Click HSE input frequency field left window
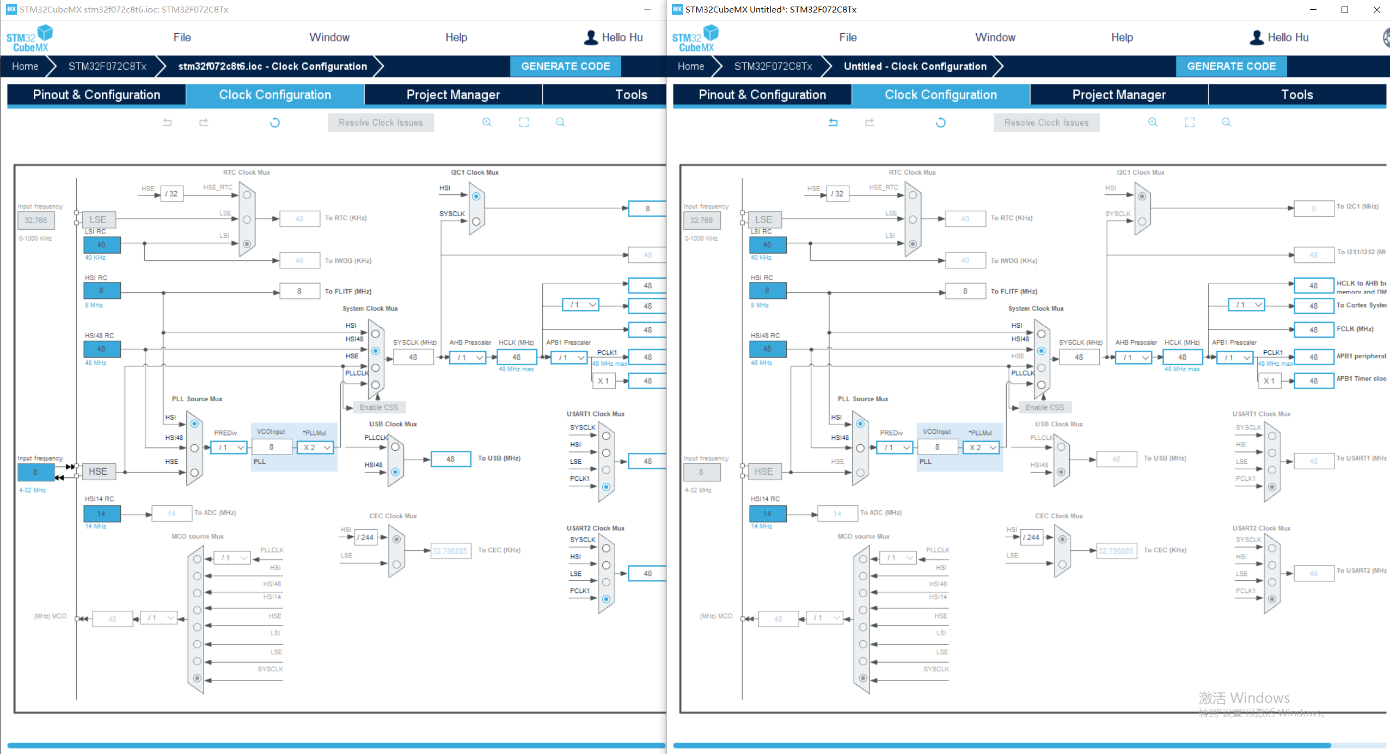 (35, 472)
